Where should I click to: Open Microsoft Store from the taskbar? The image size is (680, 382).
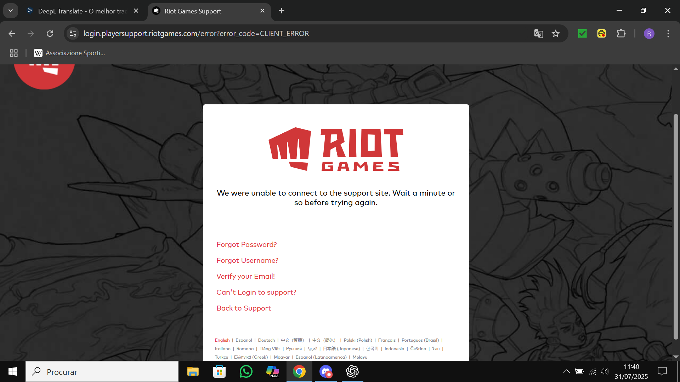pos(220,371)
